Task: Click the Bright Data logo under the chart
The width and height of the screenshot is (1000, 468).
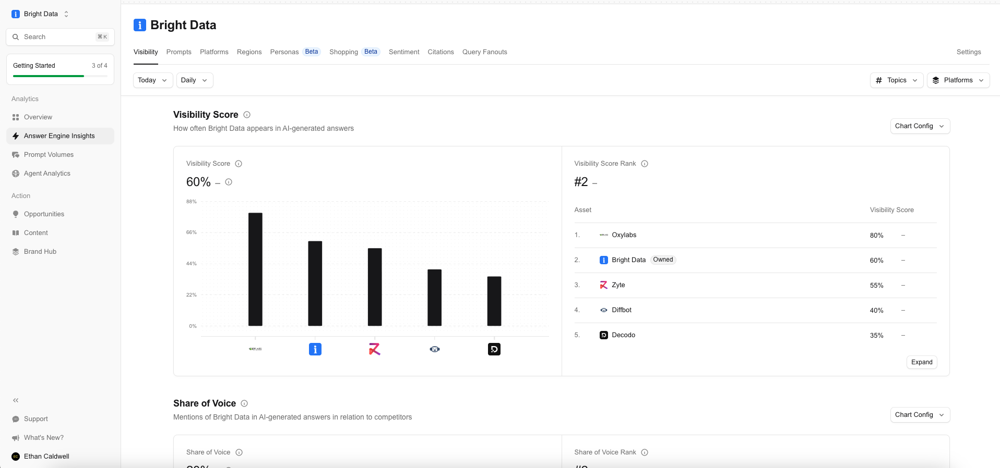Action: 315,349
